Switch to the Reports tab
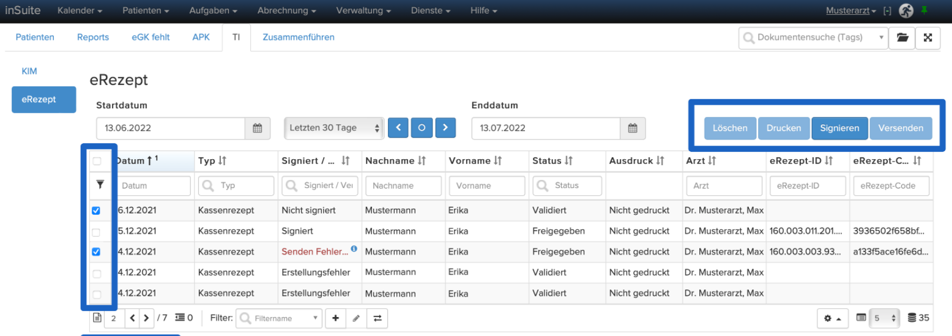 [x=93, y=37]
